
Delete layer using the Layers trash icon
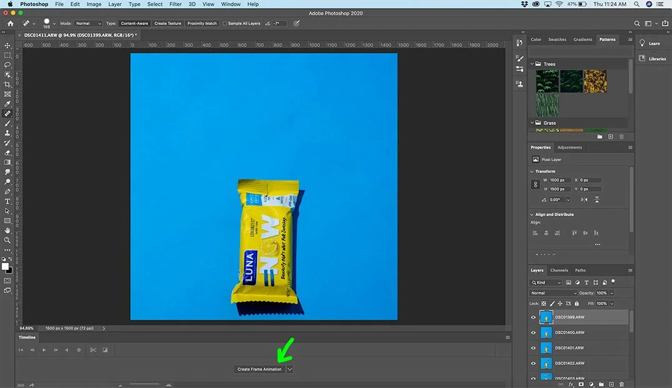tap(621, 385)
